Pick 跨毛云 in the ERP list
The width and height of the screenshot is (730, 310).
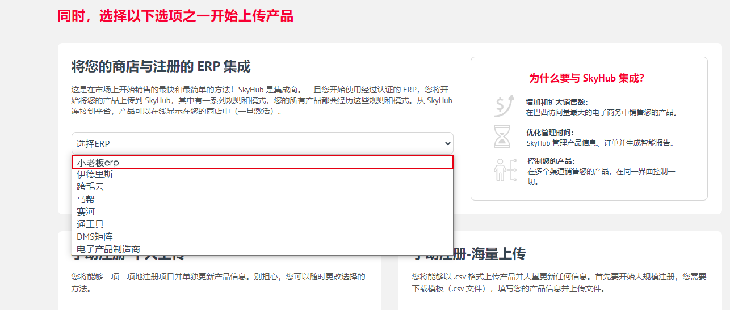click(263, 187)
